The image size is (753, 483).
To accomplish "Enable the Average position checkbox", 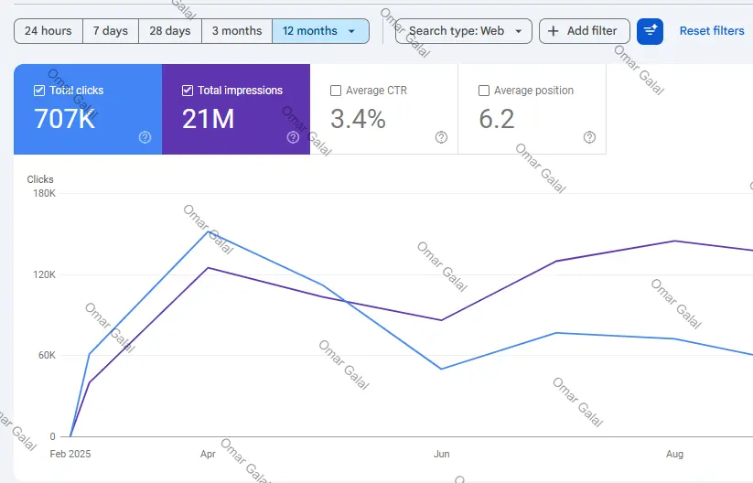I will click(484, 91).
